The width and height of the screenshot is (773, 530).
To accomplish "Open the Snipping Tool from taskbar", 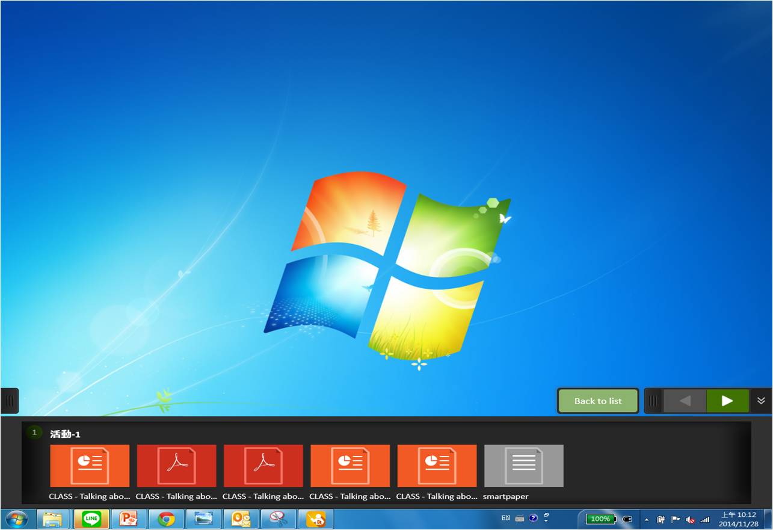I will point(278,519).
